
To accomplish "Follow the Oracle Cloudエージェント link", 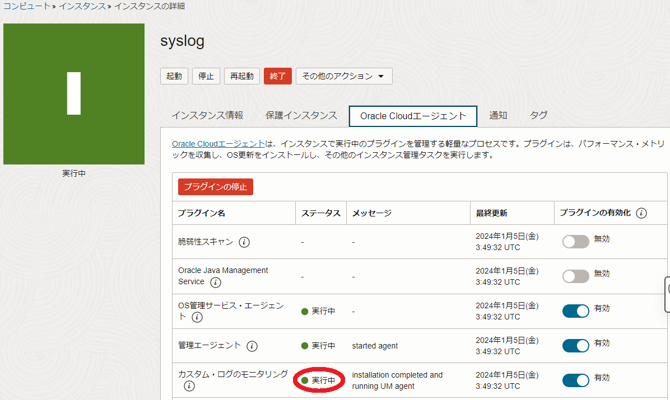I will (218, 144).
